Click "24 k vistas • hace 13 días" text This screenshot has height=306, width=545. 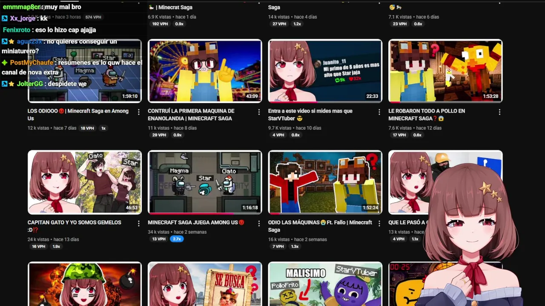[x=53, y=239]
